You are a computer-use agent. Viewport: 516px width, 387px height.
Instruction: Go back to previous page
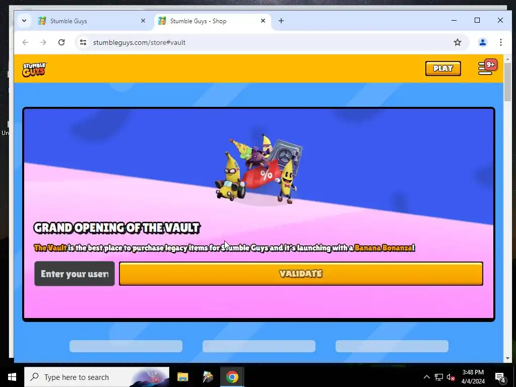(25, 42)
